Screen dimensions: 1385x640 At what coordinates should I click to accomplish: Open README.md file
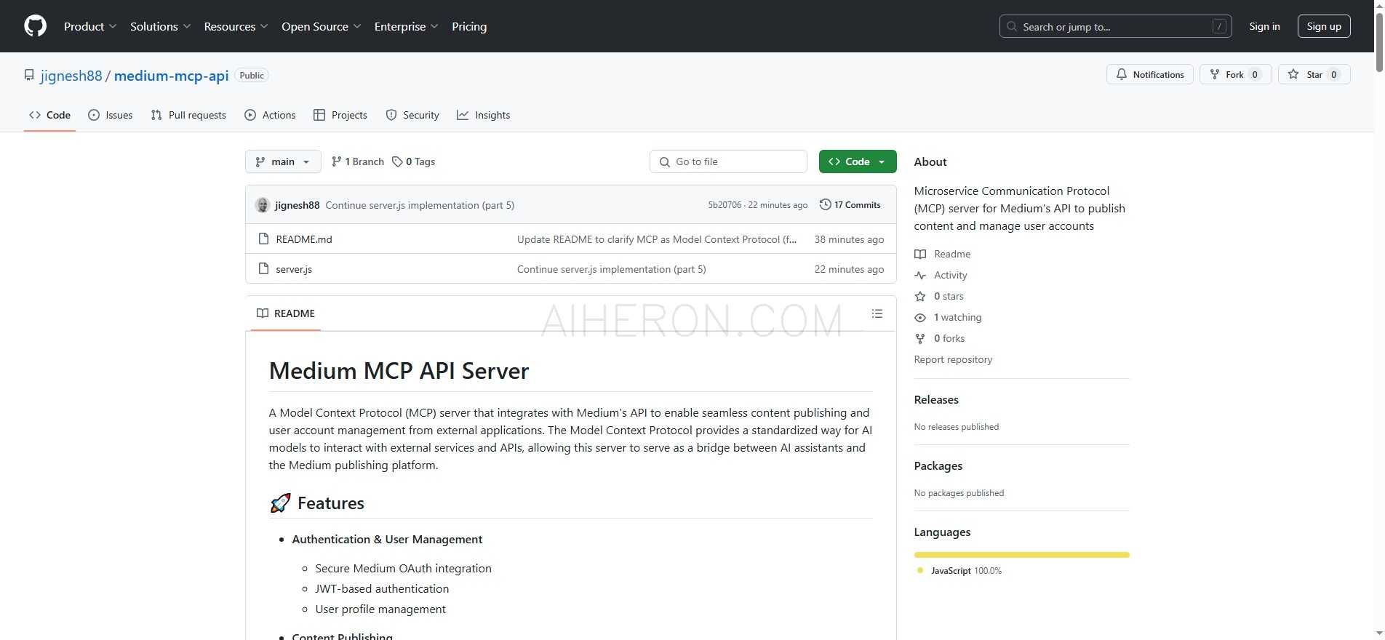point(304,239)
